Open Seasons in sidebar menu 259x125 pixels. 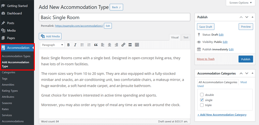click(x=7, y=103)
